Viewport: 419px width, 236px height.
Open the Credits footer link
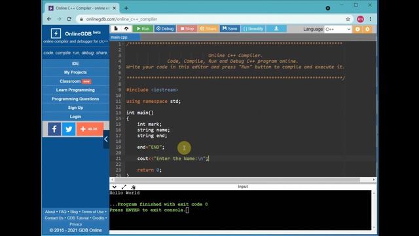98,218
